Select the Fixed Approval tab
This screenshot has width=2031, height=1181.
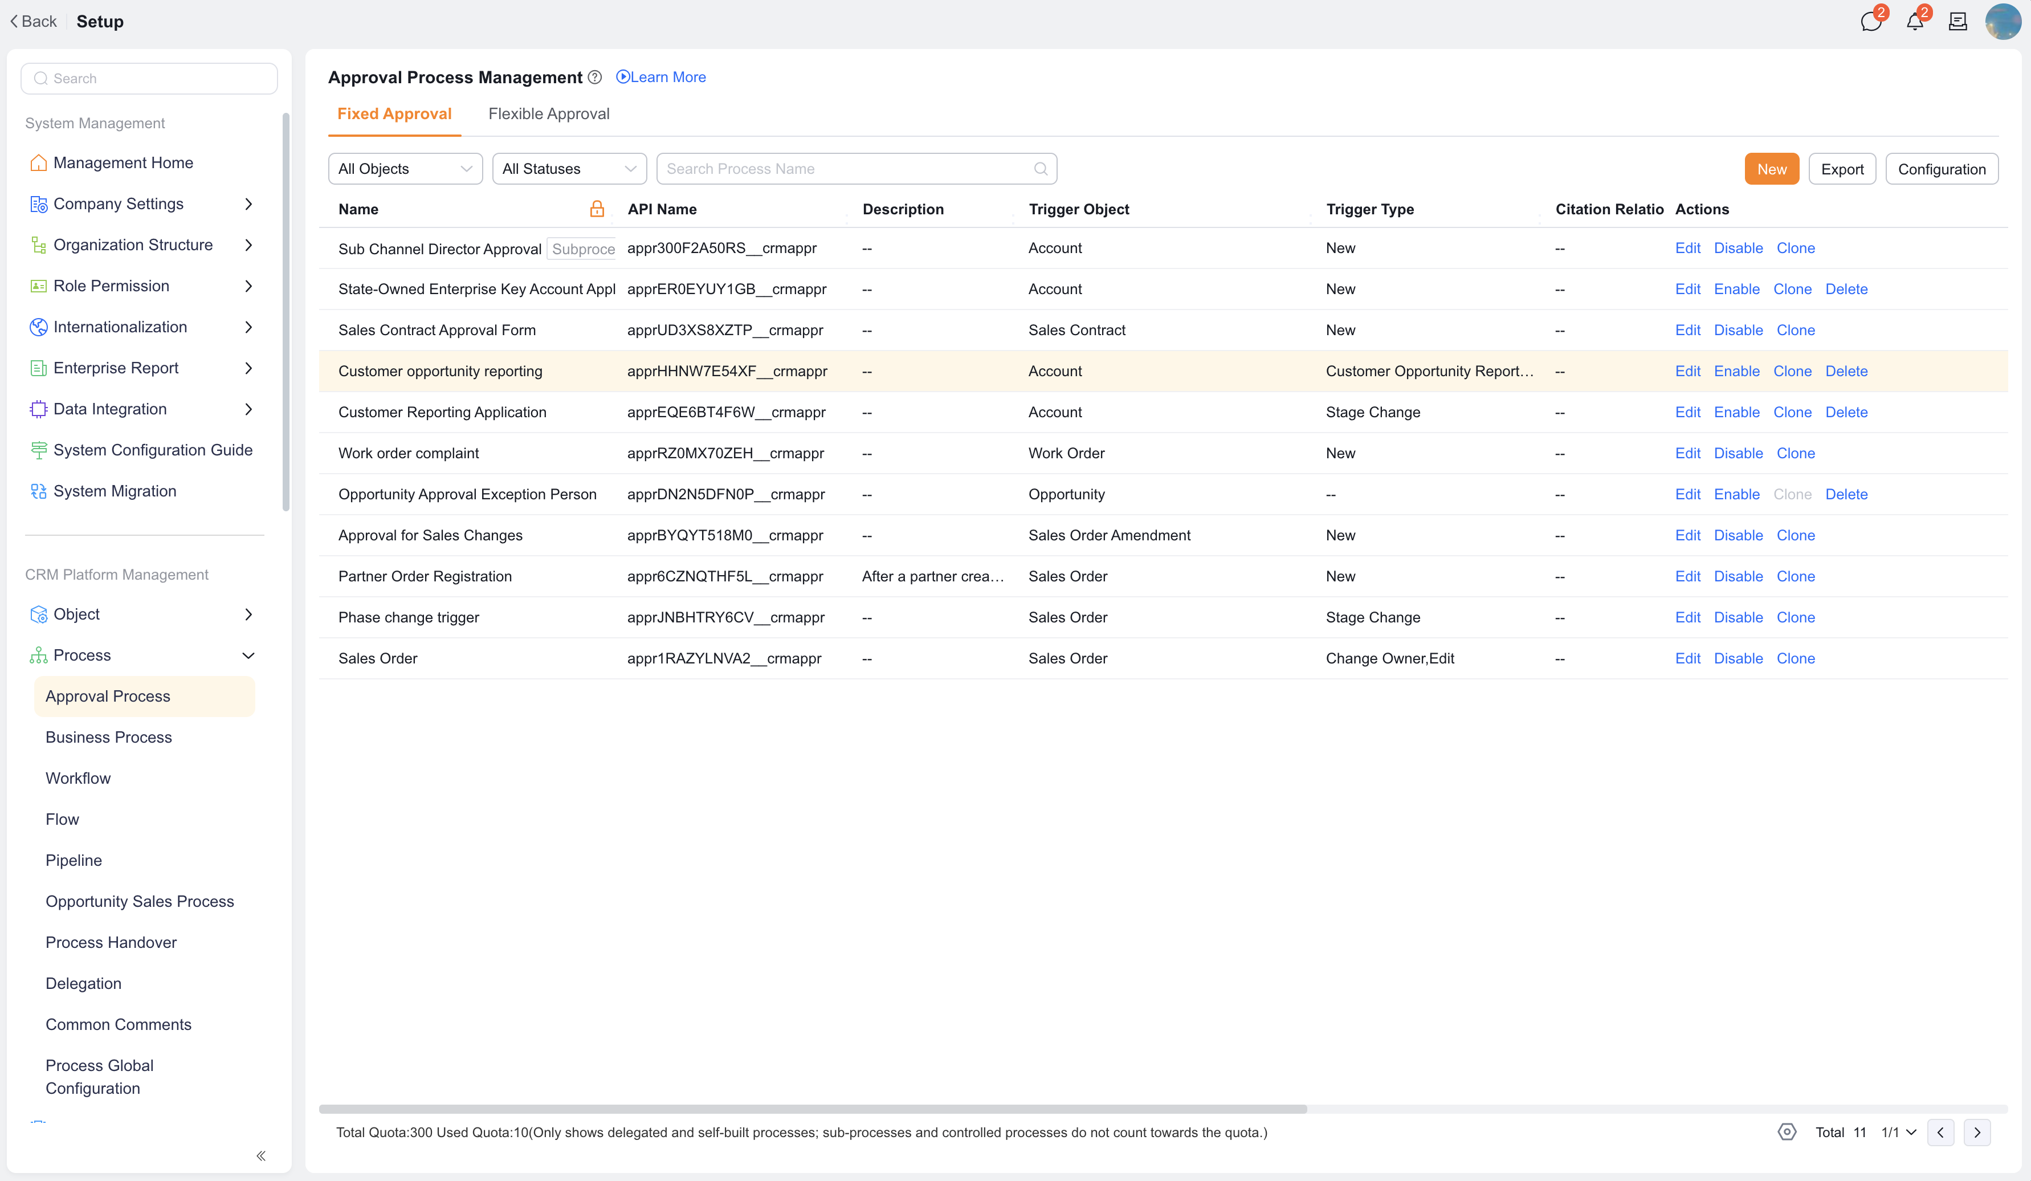394,113
